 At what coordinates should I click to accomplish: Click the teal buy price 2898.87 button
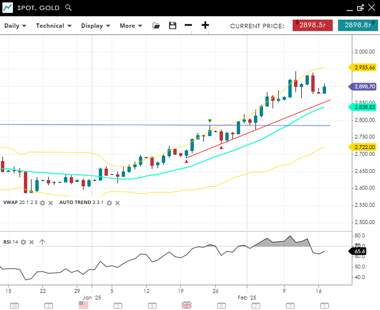click(x=358, y=25)
